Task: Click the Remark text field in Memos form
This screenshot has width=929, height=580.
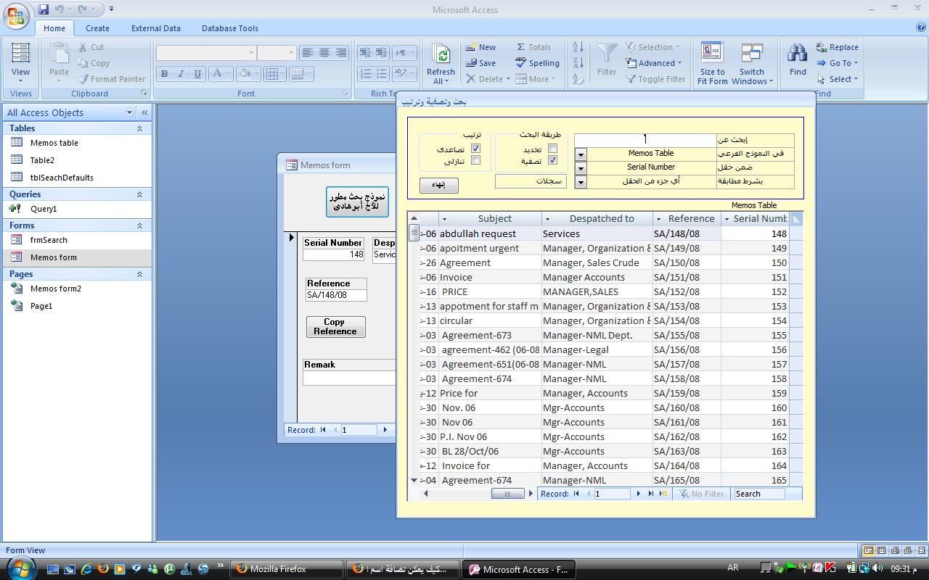Action: click(x=349, y=378)
